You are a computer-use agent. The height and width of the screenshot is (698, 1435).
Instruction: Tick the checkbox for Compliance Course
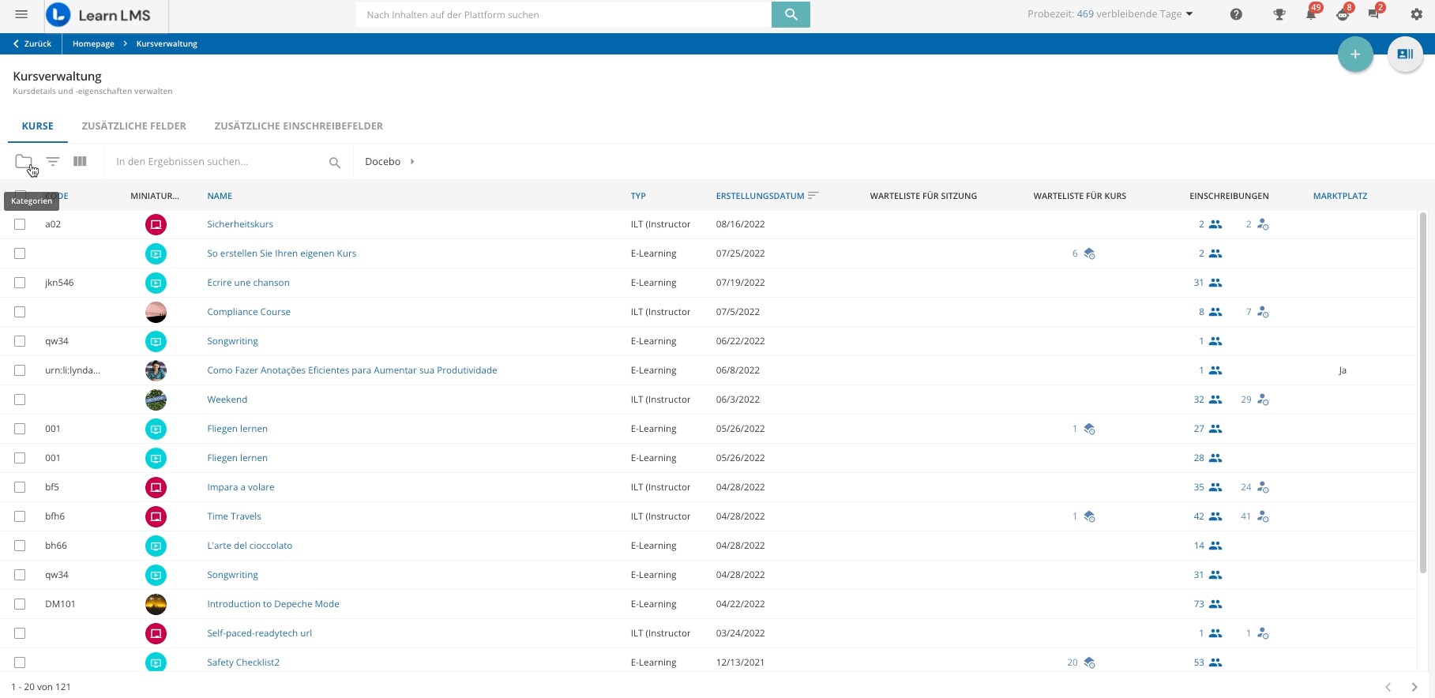[x=20, y=312]
